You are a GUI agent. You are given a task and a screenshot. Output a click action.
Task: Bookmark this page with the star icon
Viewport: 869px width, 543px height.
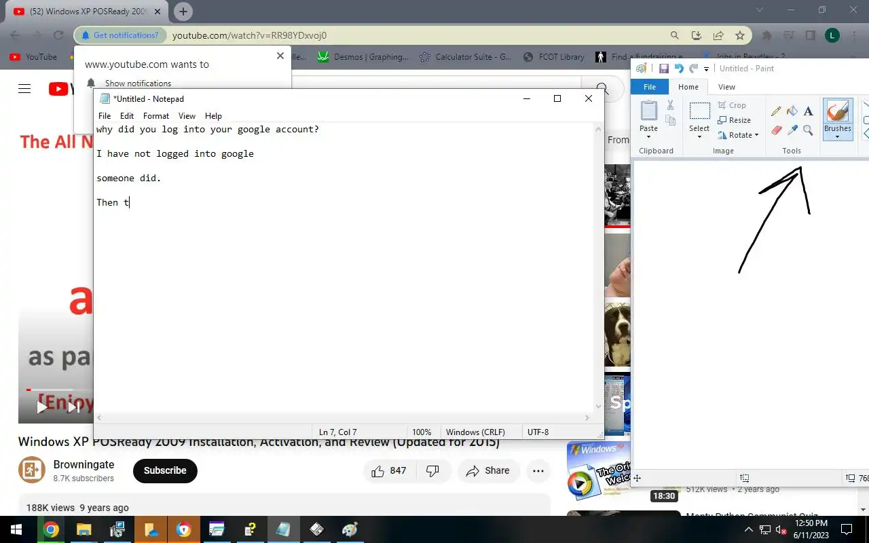tap(740, 35)
